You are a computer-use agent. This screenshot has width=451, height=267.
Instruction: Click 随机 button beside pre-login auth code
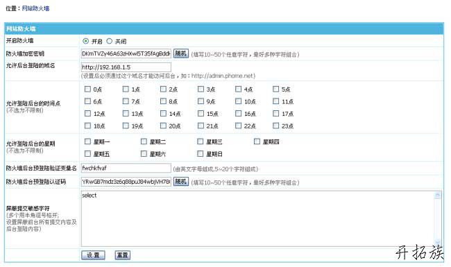181,182
